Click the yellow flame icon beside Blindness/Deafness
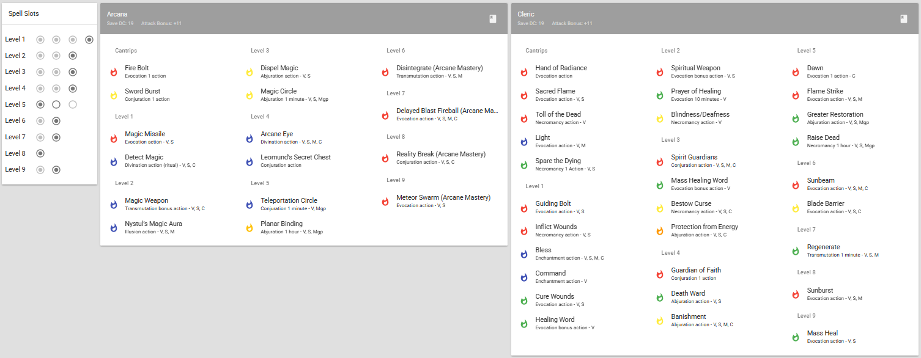The width and height of the screenshot is (921, 358). tap(659, 119)
